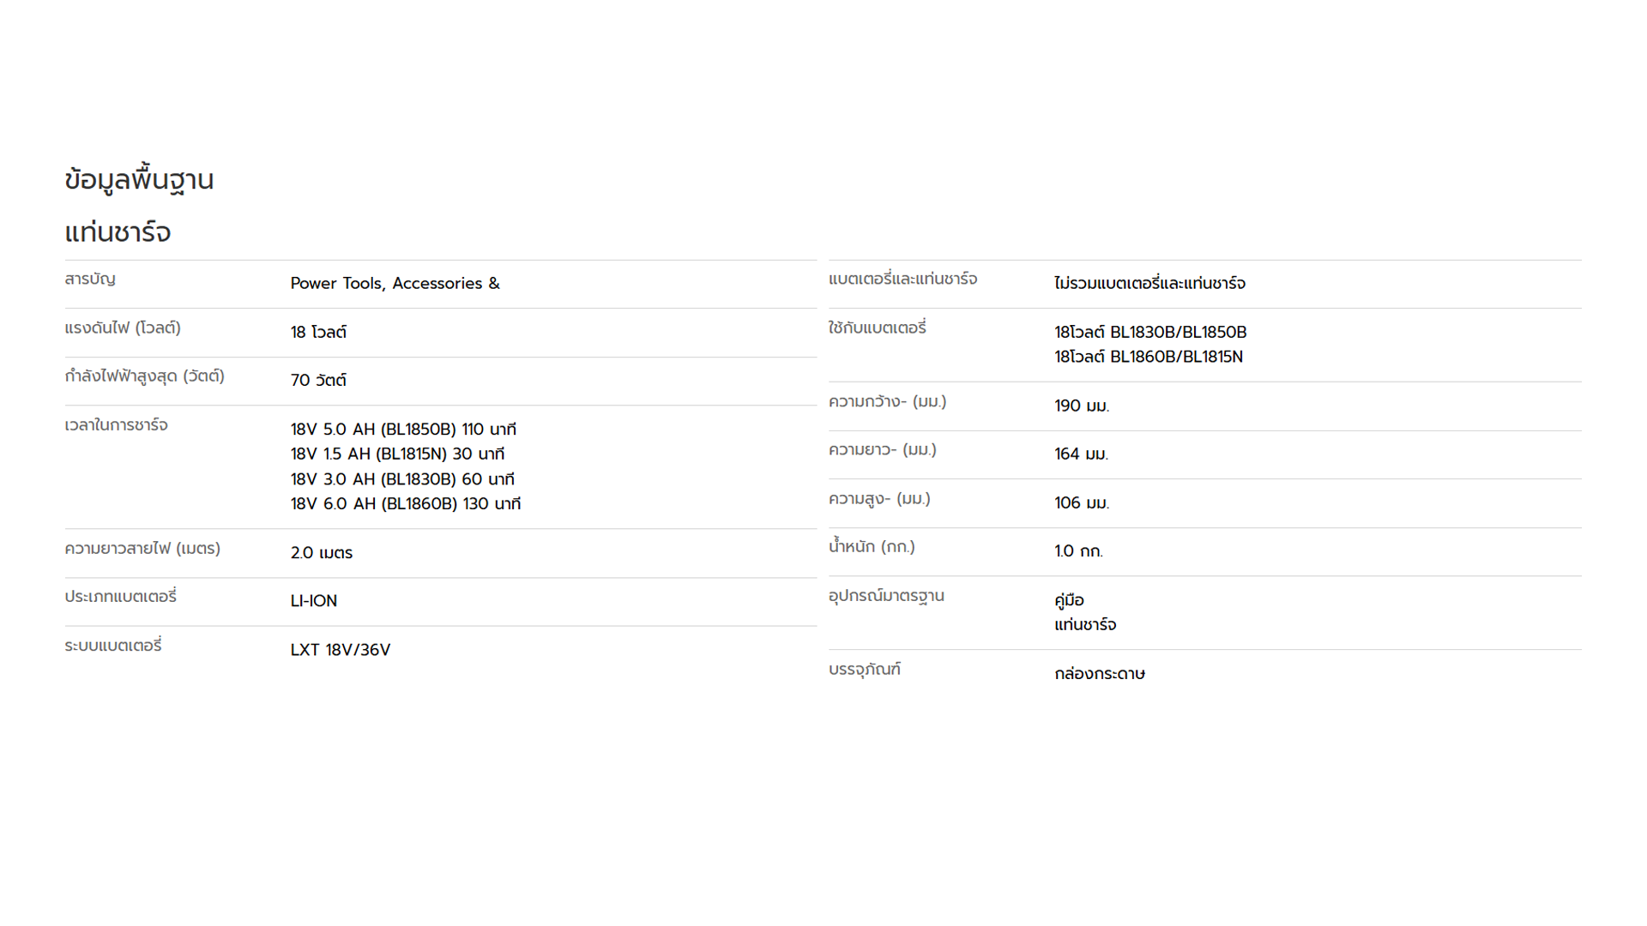Select the 106 มม. height value

[x=1082, y=502]
